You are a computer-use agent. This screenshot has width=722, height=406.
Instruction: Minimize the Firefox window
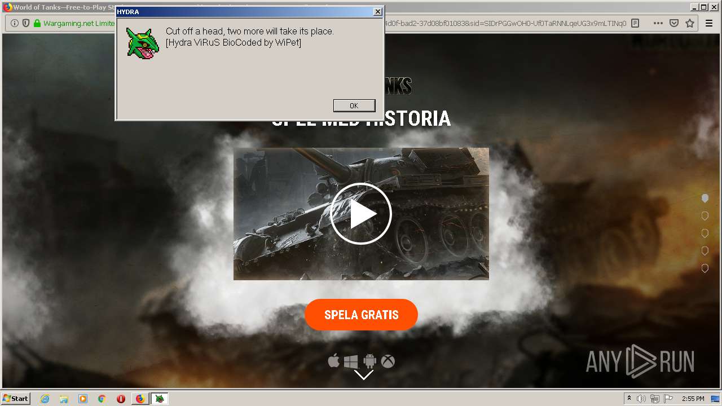point(695,7)
